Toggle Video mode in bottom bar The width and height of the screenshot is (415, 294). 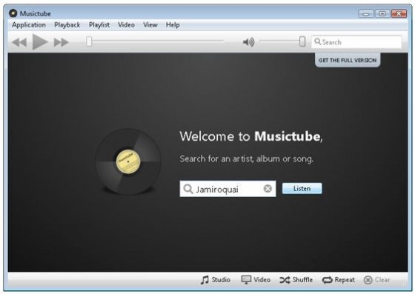[x=256, y=280]
